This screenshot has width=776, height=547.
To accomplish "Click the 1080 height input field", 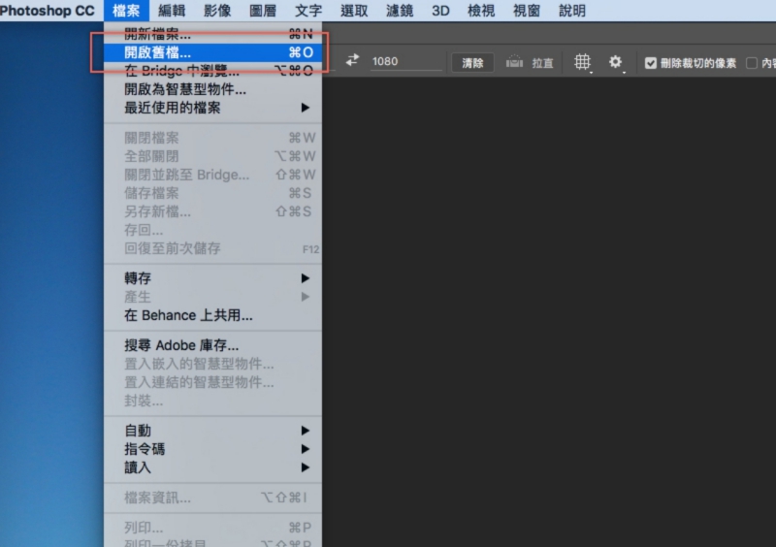I will (x=404, y=62).
